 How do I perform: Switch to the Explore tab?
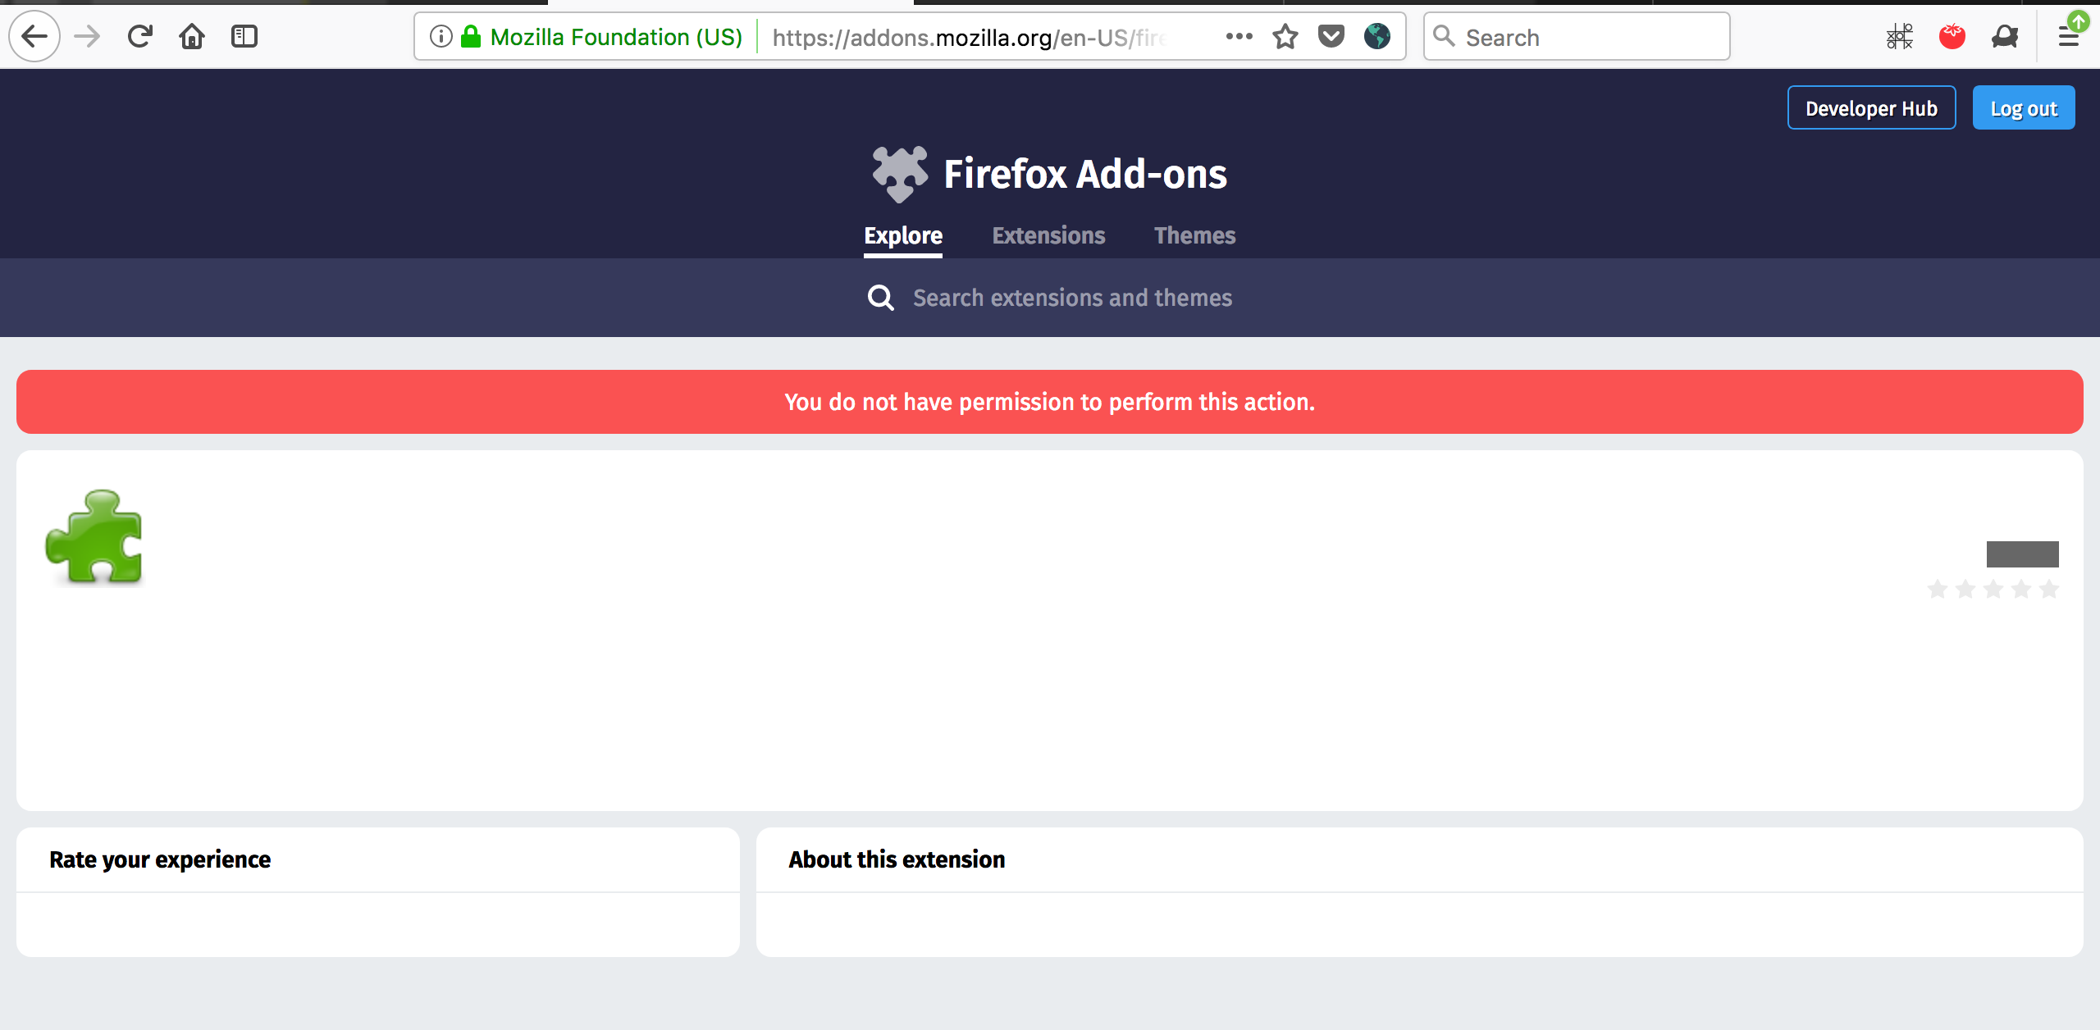tap(903, 236)
